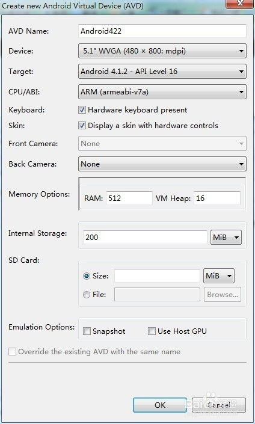Click the Cancel button
This screenshot has height=424, width=255.
point(219,405)
